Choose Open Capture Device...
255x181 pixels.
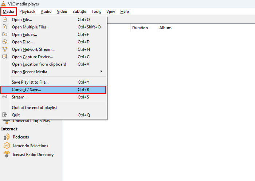click(54, 57)
